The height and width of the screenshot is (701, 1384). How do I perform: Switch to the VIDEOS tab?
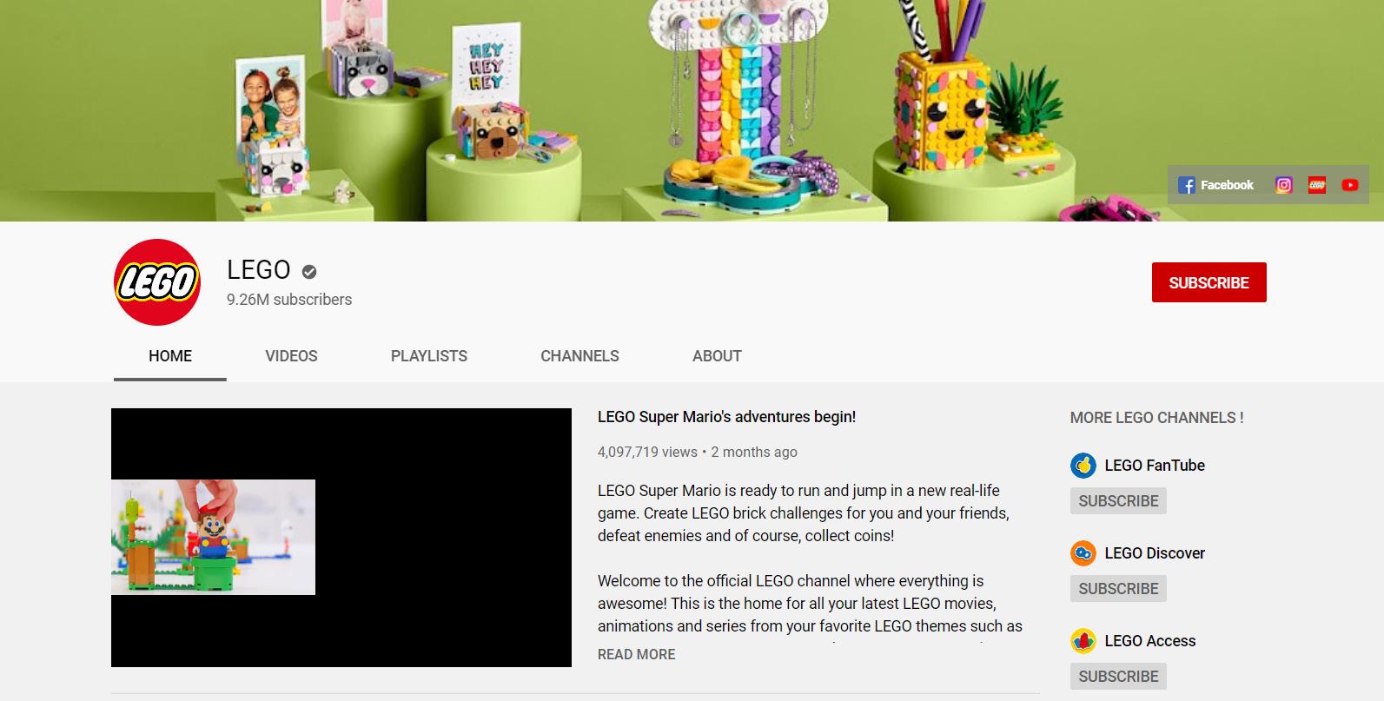[x=291, y=356]
